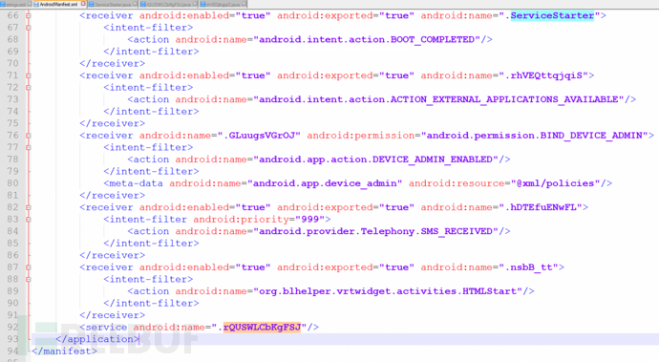Collapse the intent-filter fold marker on line 67

[x=28, y=28]
